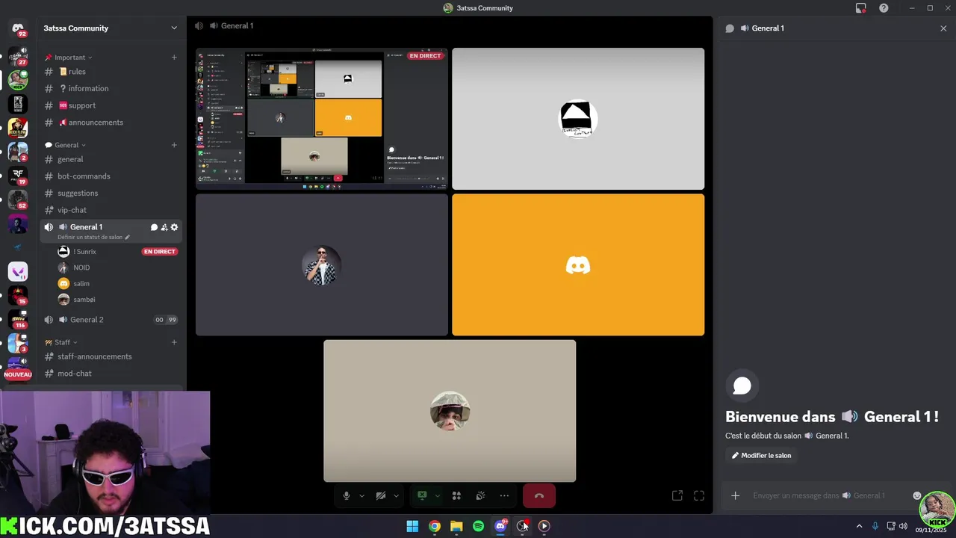Disconnect from the voice call
956x538 pixels.
539,495
